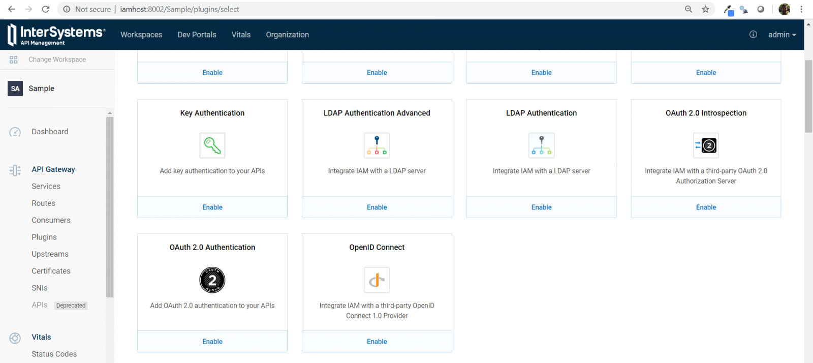Viewport: 813px width, 363px height.
Task: Click the Change Workspace grid icon
Action: [14, 59]
